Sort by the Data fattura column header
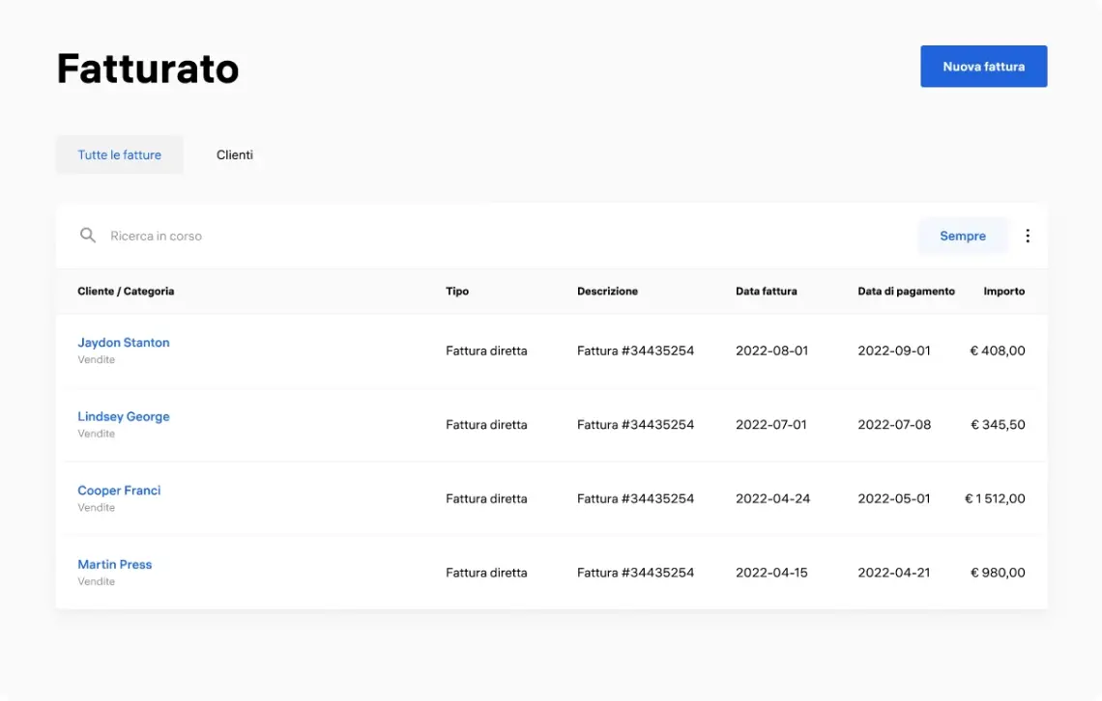The width and height of the screenshot is (1102, 701). [767, 291]
